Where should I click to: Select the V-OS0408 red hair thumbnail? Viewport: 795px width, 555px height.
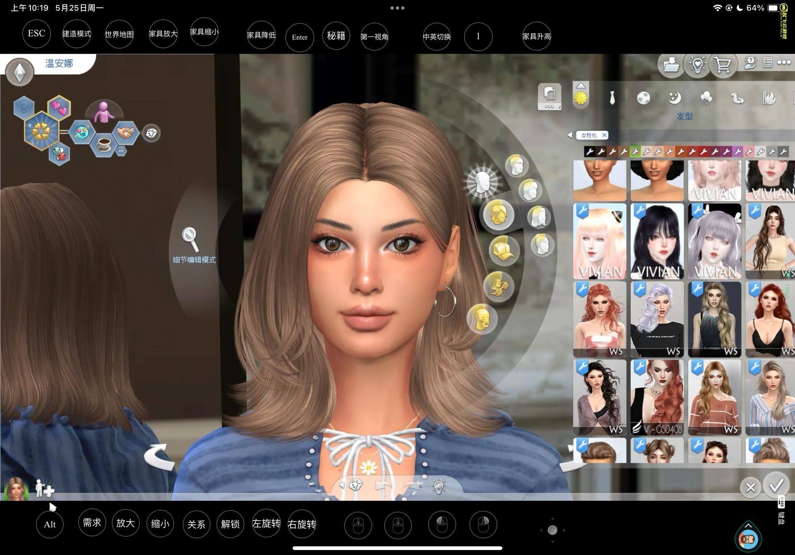pyautogui.click(x=657, y=397)
